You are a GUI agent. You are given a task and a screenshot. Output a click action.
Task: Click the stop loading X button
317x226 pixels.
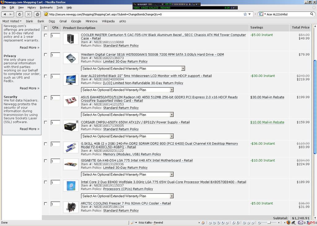click(x=28, y=14)
